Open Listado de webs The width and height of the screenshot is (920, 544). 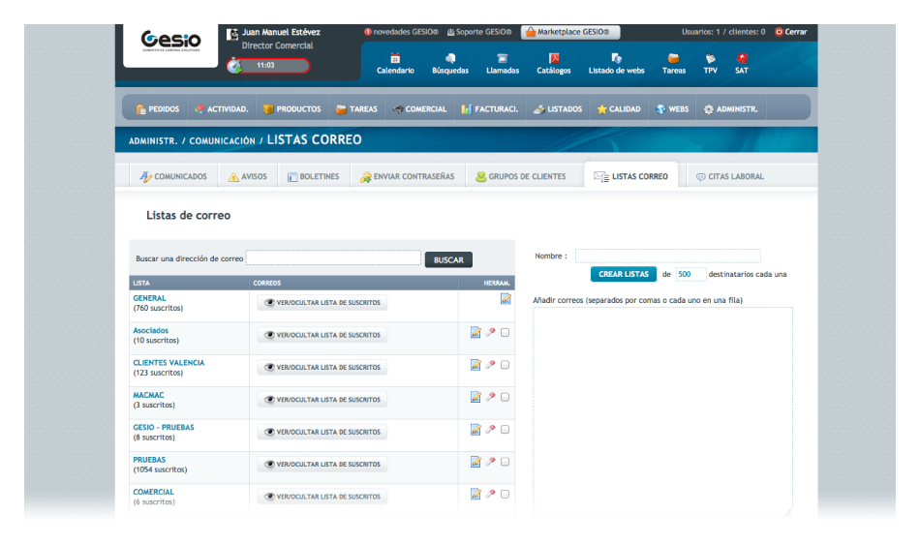coord(616,64)
